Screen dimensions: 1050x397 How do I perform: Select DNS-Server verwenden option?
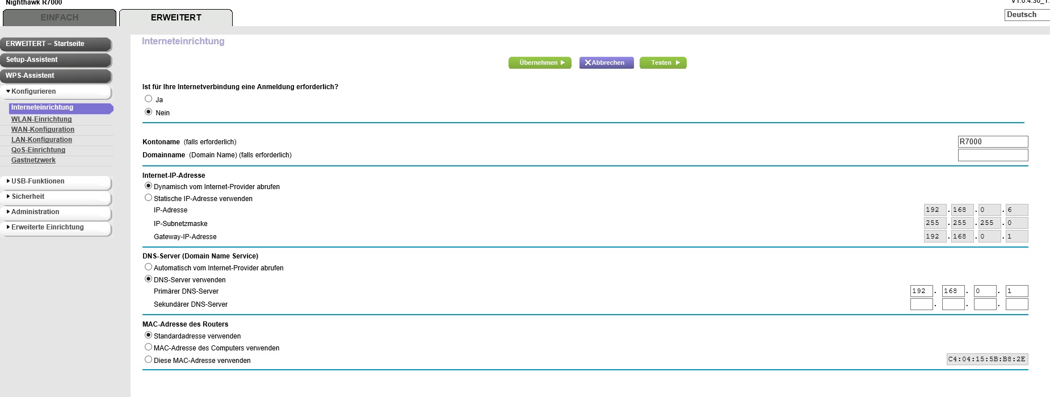point(148,279)
